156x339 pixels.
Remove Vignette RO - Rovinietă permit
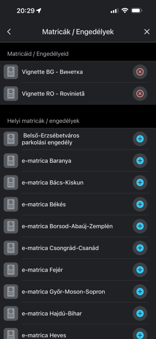pyautogui.click(x=140, y=94)
